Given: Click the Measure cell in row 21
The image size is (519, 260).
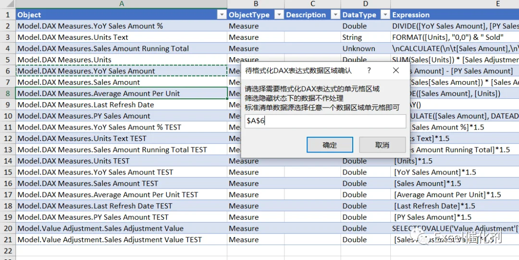Looking at the screenshot, I should coord(256,239).
